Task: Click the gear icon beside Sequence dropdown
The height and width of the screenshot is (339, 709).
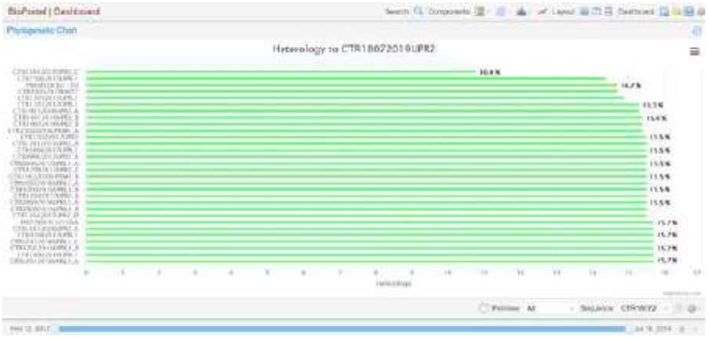Action: click(x=691, y=308)
